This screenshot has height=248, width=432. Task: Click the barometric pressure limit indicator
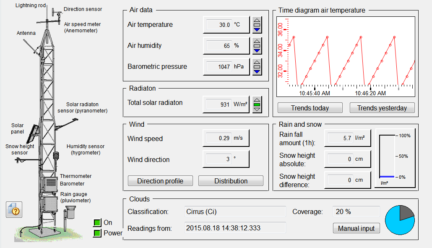(x=257, y=67)
